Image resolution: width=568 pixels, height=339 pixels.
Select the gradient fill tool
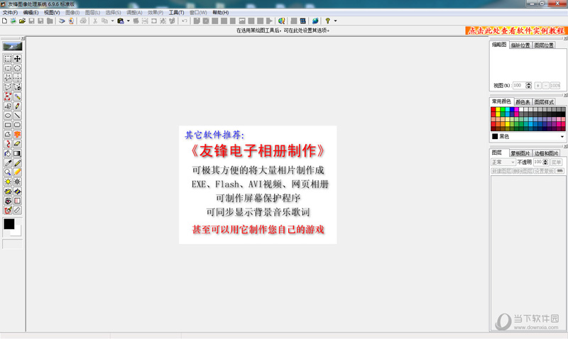pos(17,153)
